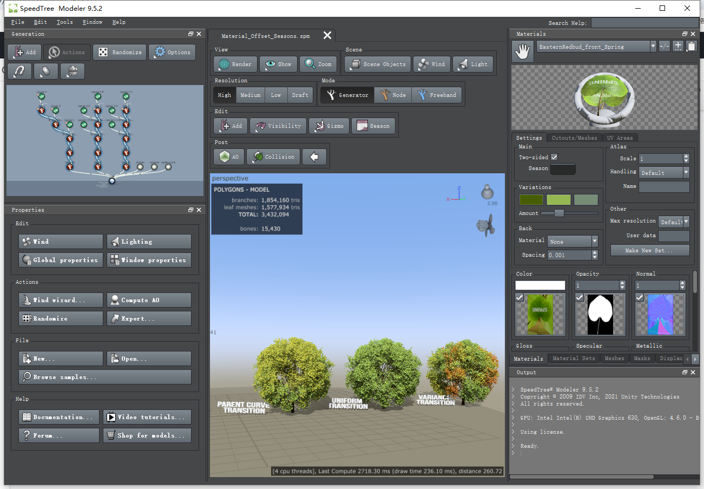Click the Light button in Scene group
Image resolution: width=704 pixels, height=489 pixels.
(473, 64)
